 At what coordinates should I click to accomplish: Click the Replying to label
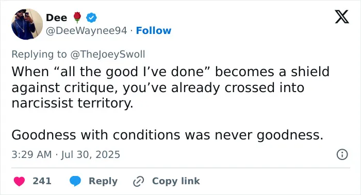pyautogui.click(x=39, y=55)
